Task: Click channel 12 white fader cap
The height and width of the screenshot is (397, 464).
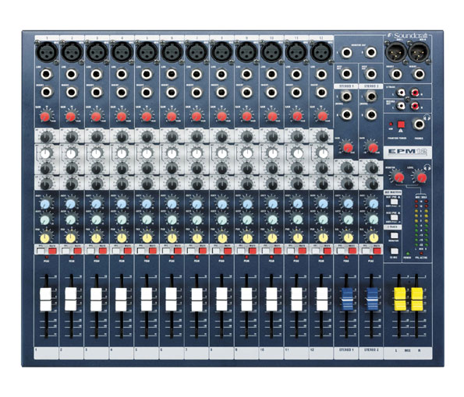Action: point(322,299)
